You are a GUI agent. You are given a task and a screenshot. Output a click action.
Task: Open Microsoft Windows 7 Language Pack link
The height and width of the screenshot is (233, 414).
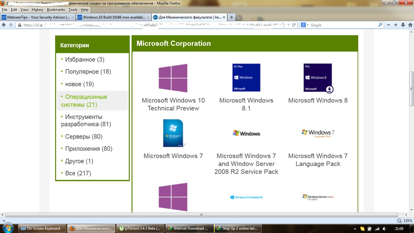(x=318, y=160)
